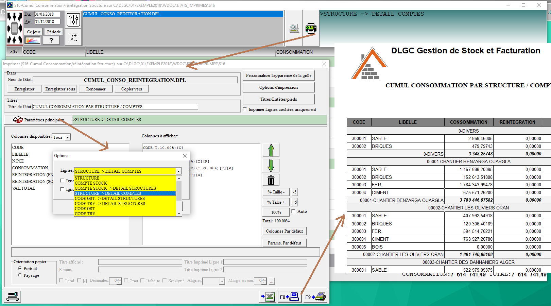Open printer setup wrench icon
The image size is (551, 306).
pyautogui.click(x=13, y=296)
